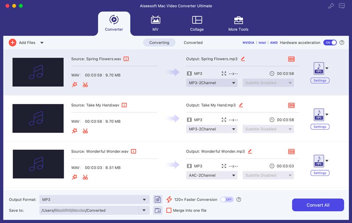Open the Converted tab
The image size is (352, 223).
193,43
